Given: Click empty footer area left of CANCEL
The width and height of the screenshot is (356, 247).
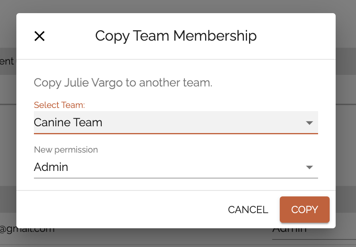Looking at the screenshot, I should click(120, 210).
